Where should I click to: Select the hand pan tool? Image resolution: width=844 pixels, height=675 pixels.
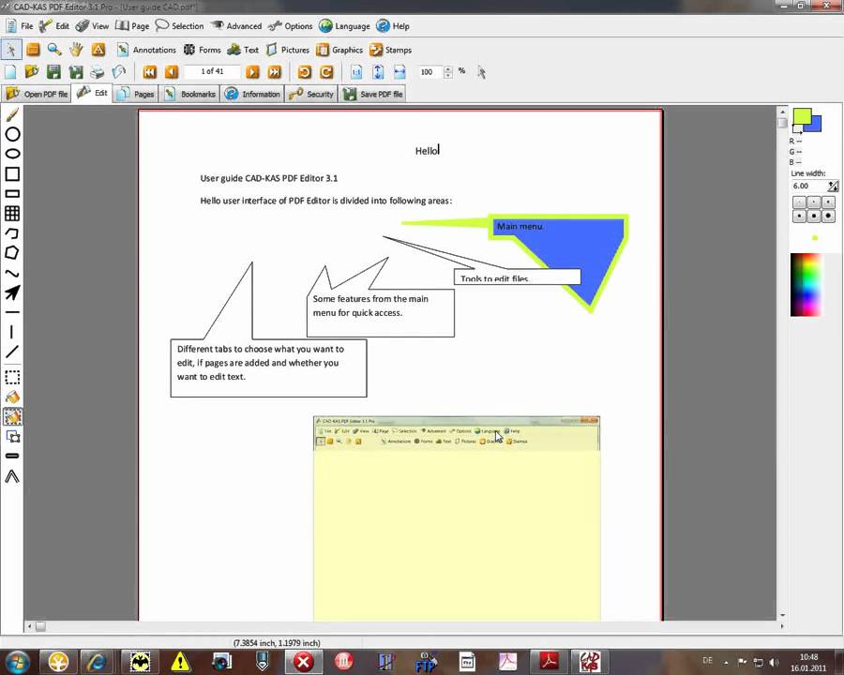(x=76, y=50)
